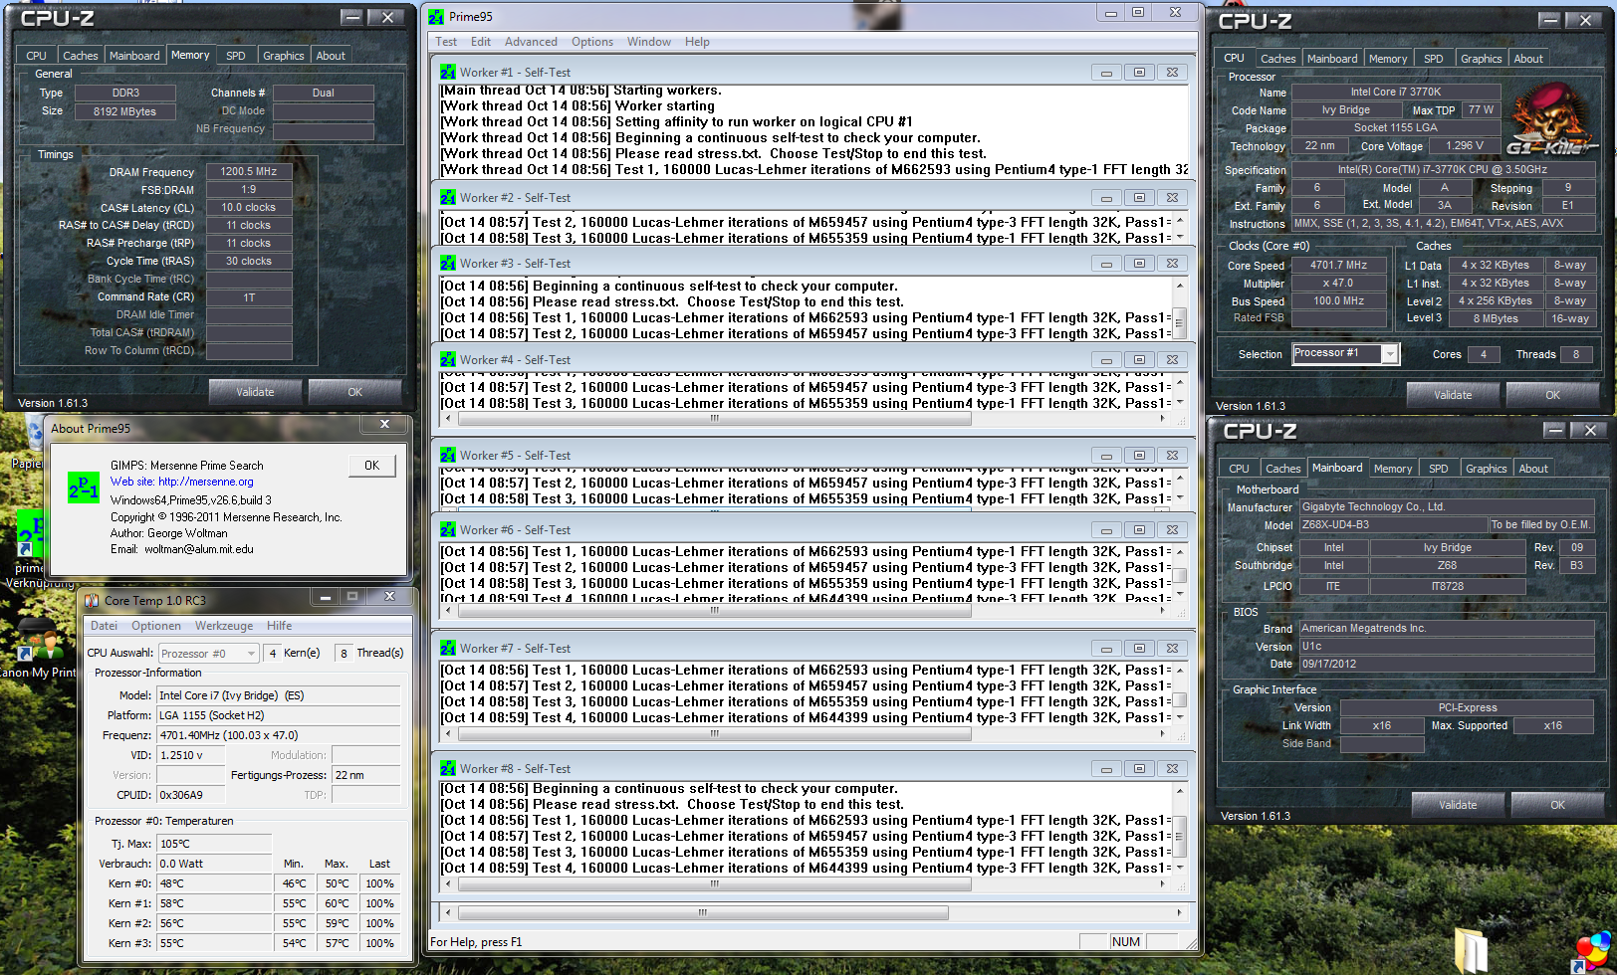Click the Worker #7 horizontal scrollbar thumb

[714, 734]
